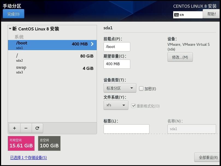The image size is (221, 166).
Task: Click the 修改...(M) modify device button
Action: pos(180,57)
